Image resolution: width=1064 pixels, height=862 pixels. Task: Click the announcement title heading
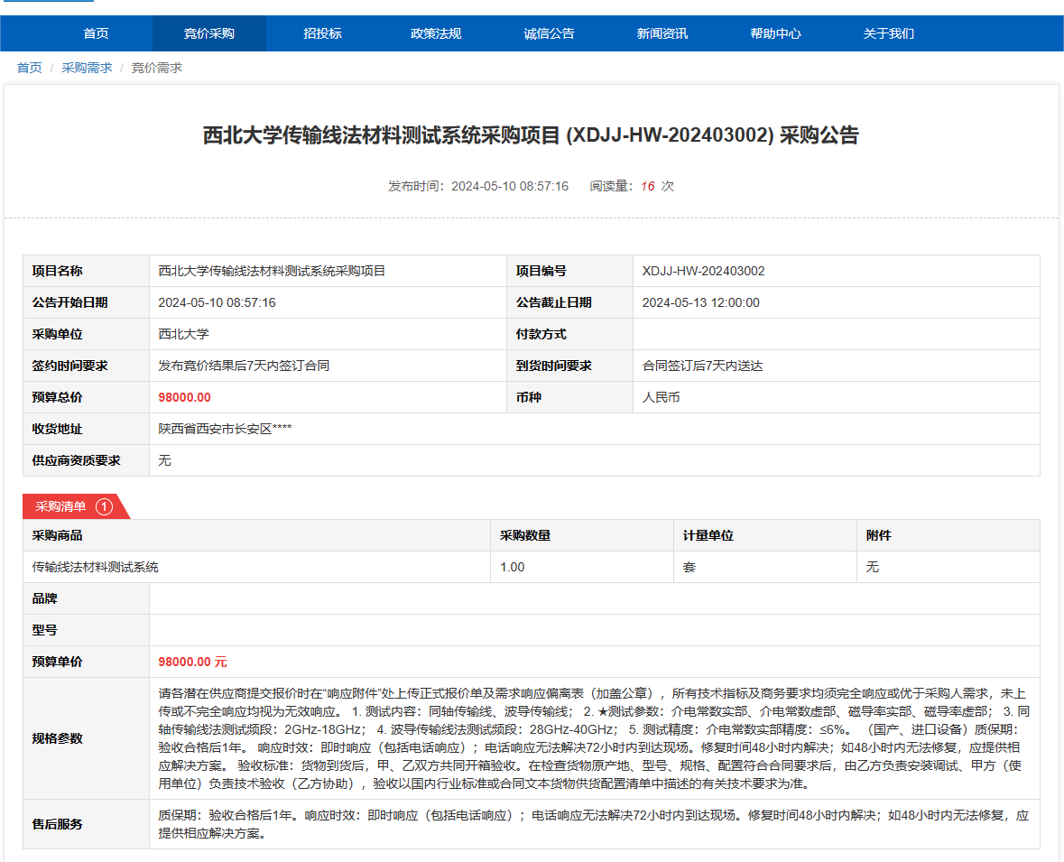pyautogui.click(x=531, y=135)
